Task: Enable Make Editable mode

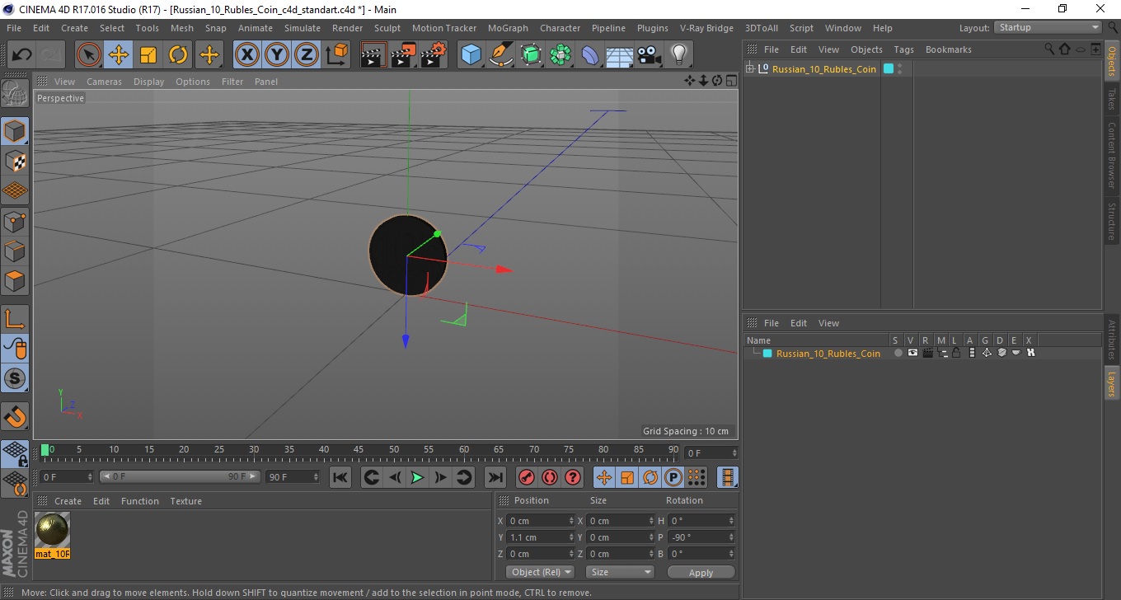Action: [15, 94]
